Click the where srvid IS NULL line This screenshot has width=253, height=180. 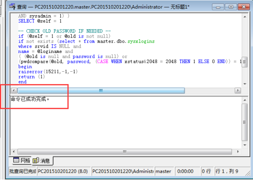point(50,46)
